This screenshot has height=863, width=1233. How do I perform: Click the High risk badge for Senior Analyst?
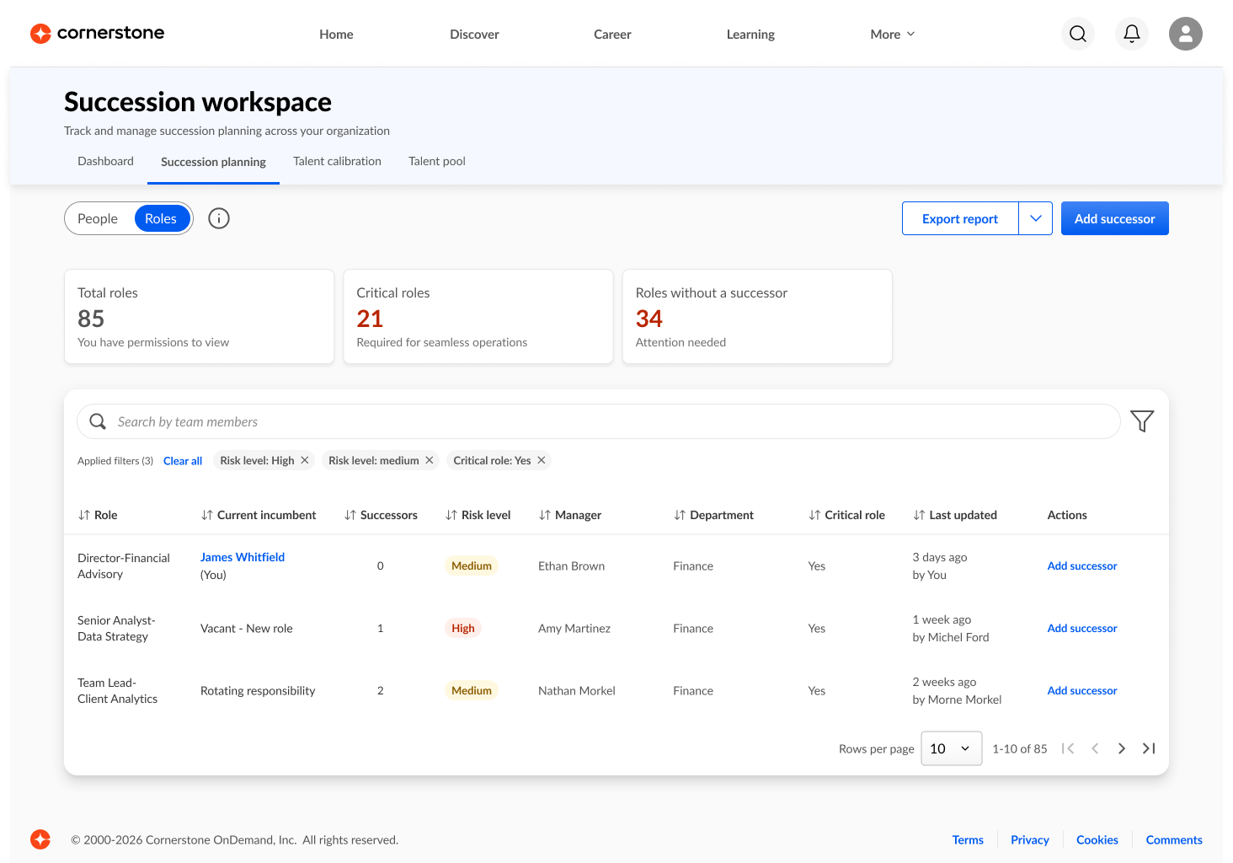(x=463, y=628)
